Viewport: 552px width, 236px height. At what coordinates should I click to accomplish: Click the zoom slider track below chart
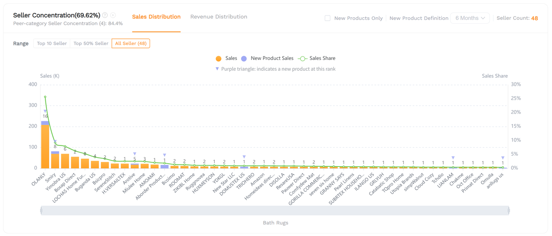pos(275,211)
